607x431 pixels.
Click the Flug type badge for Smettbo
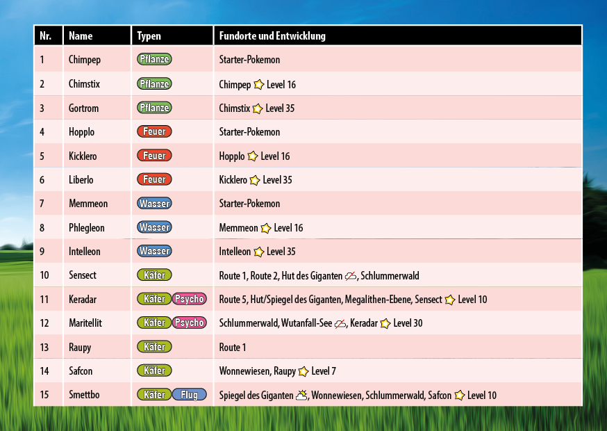pos(189,395)
